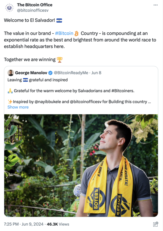The height and width of the screenshot is (231, 163).
Task: Click the Bitcoin coin emoji in the tweet
Action: coord(76,33)
